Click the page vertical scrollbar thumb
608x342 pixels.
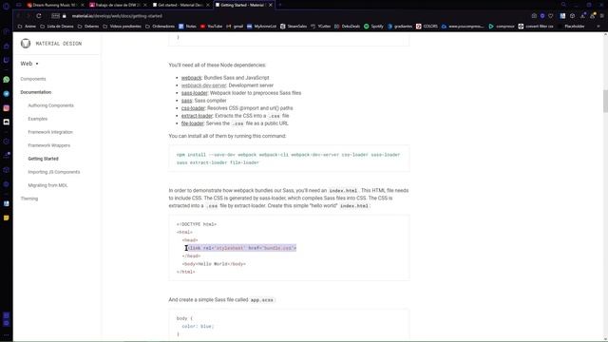pos(605,101)
